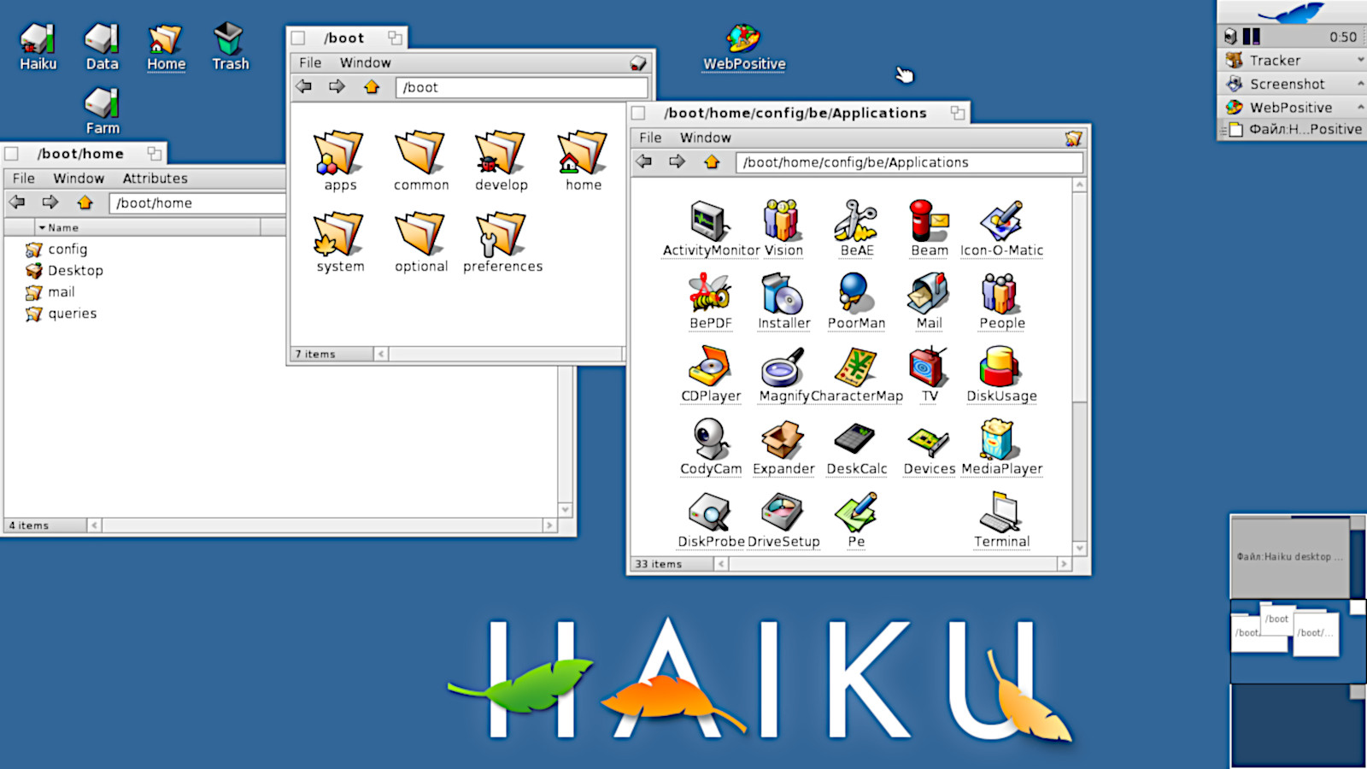Select the preferences folder in /boot window

502,234
